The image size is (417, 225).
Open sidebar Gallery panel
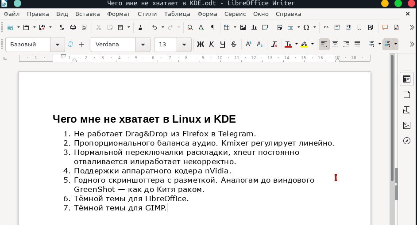click(x=407, y=125)
